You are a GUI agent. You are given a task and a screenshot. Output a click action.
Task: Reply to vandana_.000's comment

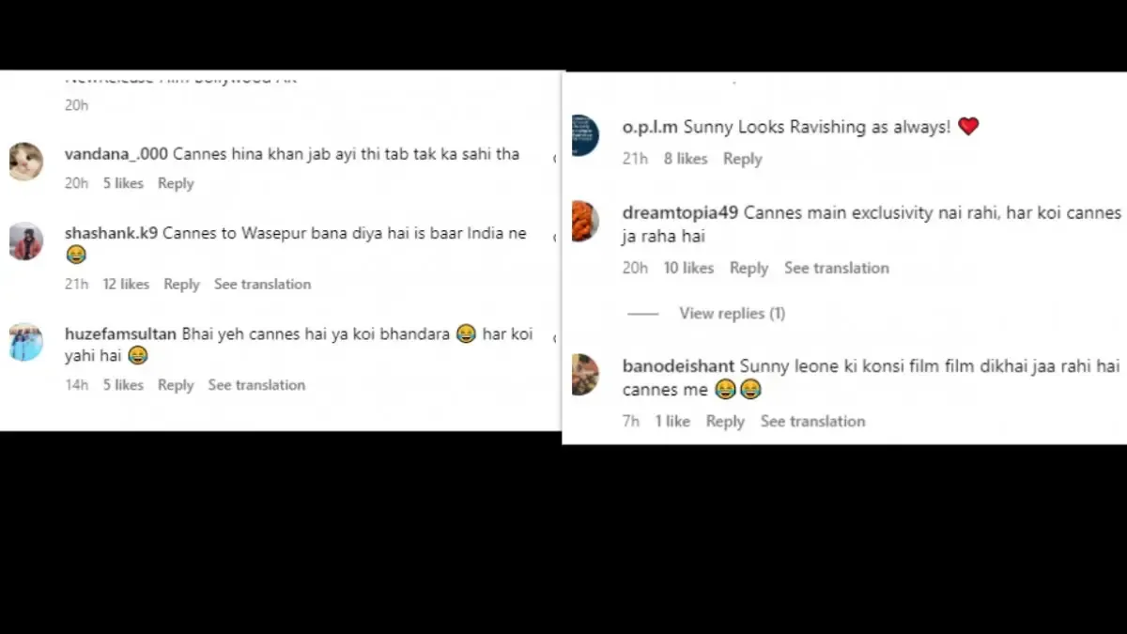pyautogui.click(x=176, y=183)
